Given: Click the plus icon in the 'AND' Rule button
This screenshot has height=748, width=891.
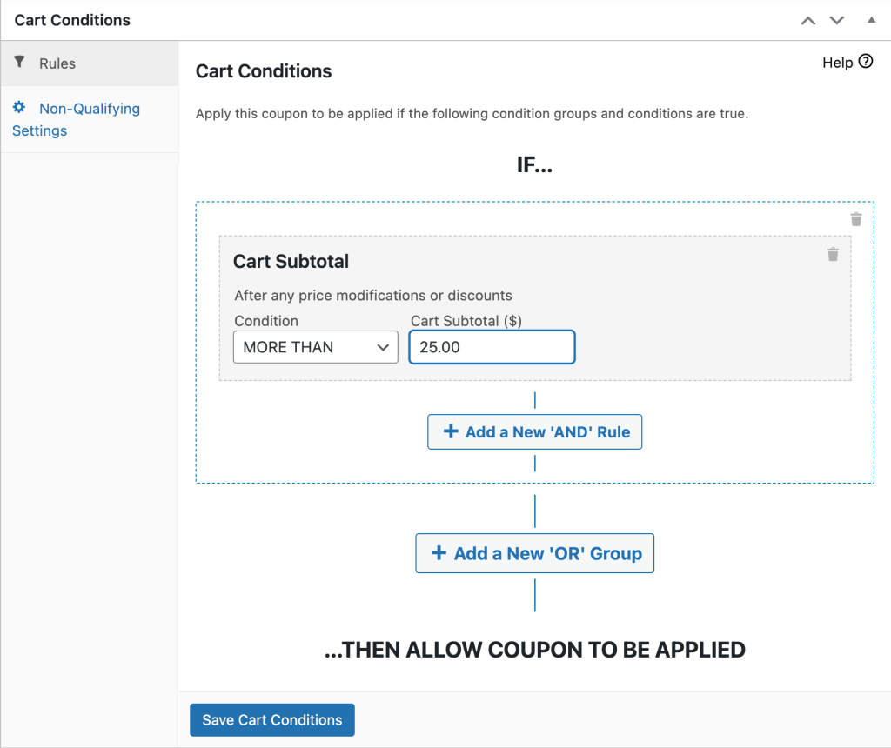Looking at the screenshot, I should pyautogui.click(x=451, y=431).
